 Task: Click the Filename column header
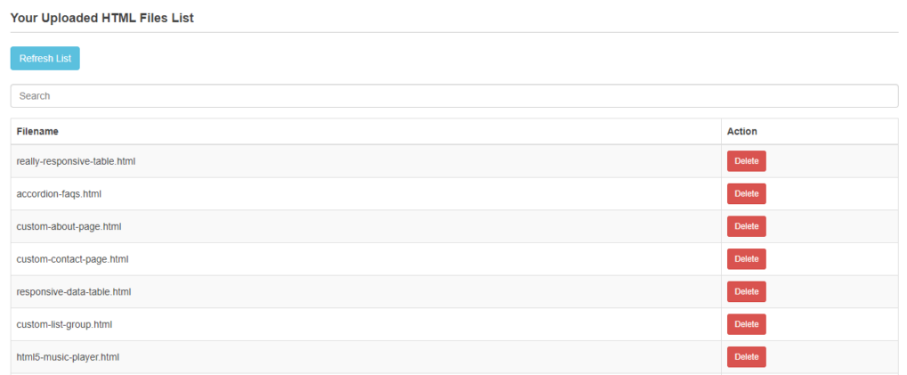37,131
